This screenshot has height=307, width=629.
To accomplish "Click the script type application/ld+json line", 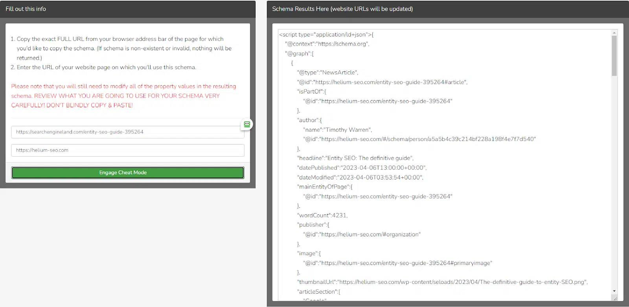I will click(x=326, y=35).
